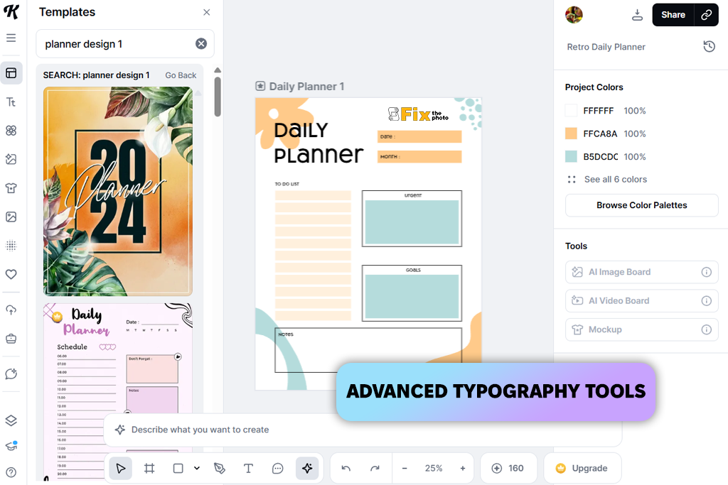Zoom in with plus button
The width and height of the screenshot is (728, 485).
pos(462,468)
